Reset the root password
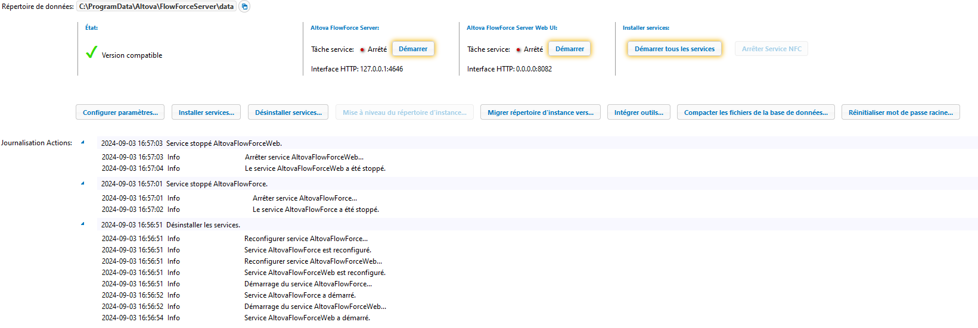 (x=901, y=113)
